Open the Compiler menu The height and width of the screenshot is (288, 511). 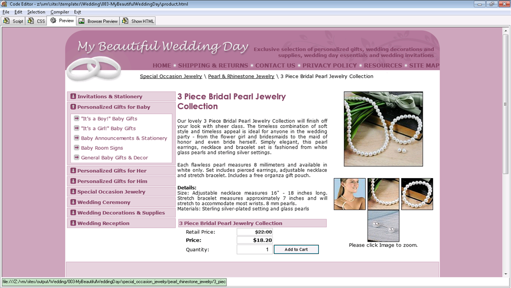point(59,12)
